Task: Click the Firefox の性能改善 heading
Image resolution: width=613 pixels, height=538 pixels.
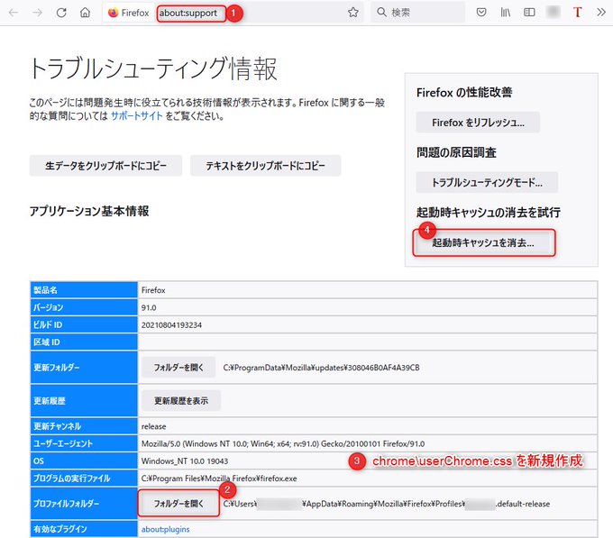Action: tap(464, 93)
